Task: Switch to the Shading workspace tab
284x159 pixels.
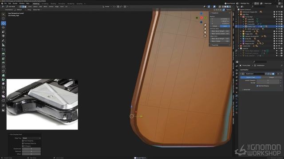Action: 53,4
